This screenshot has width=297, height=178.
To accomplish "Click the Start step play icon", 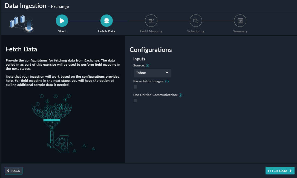I will 62,21.
